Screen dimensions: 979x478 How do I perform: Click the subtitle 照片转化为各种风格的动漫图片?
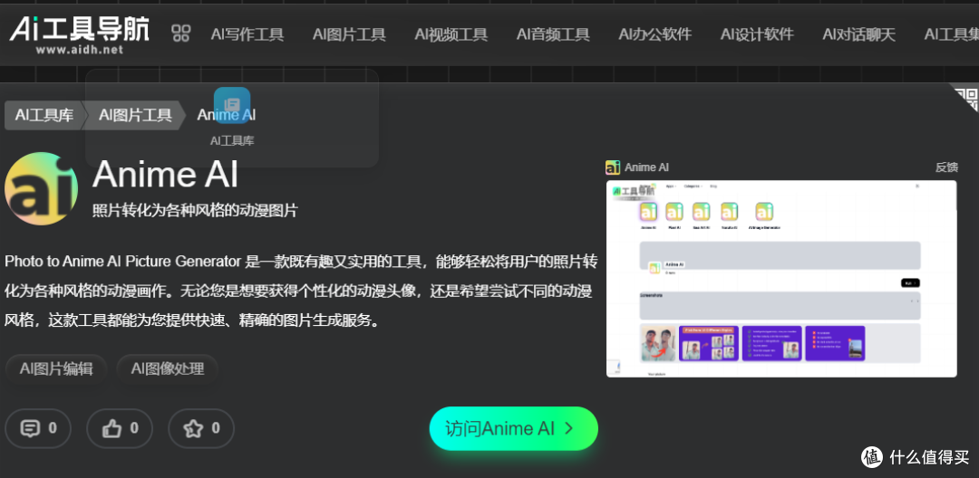point(196,211)
